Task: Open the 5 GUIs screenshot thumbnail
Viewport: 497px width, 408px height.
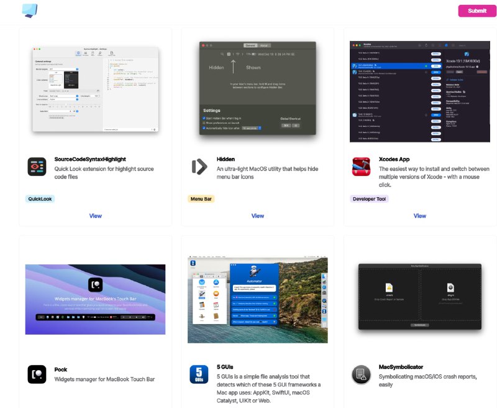Action: point(258,299)
